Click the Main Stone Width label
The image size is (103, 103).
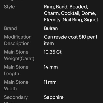[16, 85]
